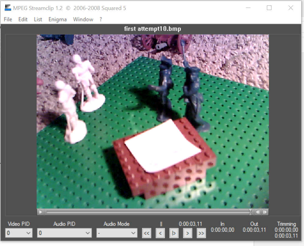The image size is (304, 246).
Task: Click the pause indicator above the transport buttons
Action: click(x=161, y=224)
